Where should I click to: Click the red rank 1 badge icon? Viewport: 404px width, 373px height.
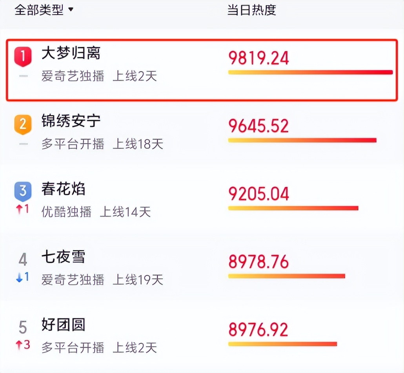[x=22, y=55]
